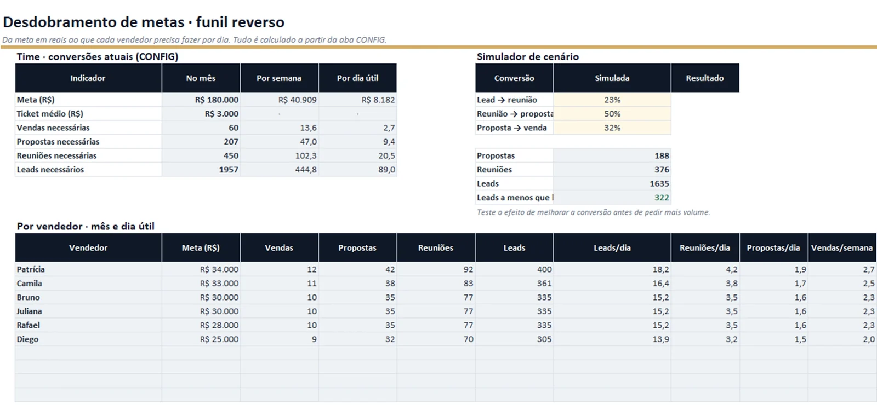Click the Patrícia vendor name cell
Viewport: 877px width, 416px height.
pyautogui.click(x=88, y=269)
